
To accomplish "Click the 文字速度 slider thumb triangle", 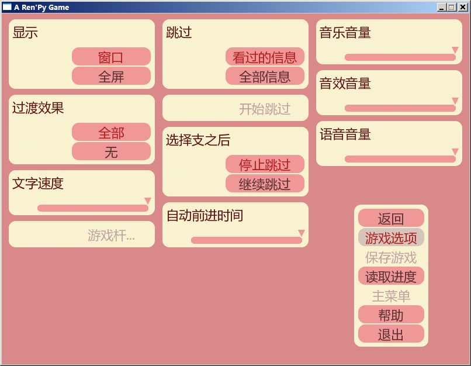I will point(147,201).
